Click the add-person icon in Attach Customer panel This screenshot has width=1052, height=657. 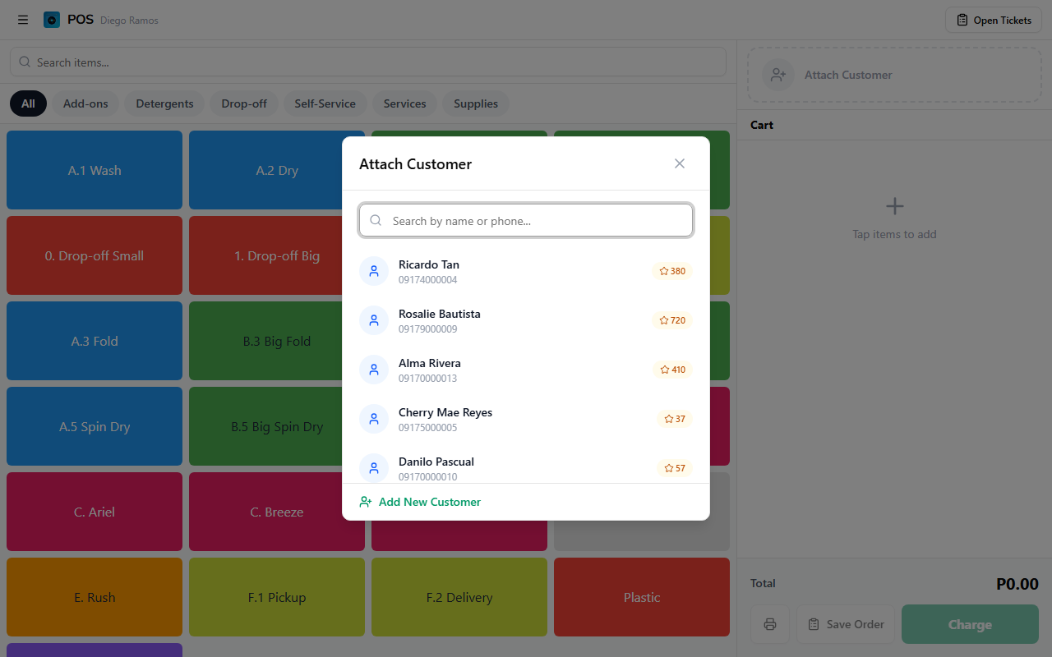(x=777, y=75)
